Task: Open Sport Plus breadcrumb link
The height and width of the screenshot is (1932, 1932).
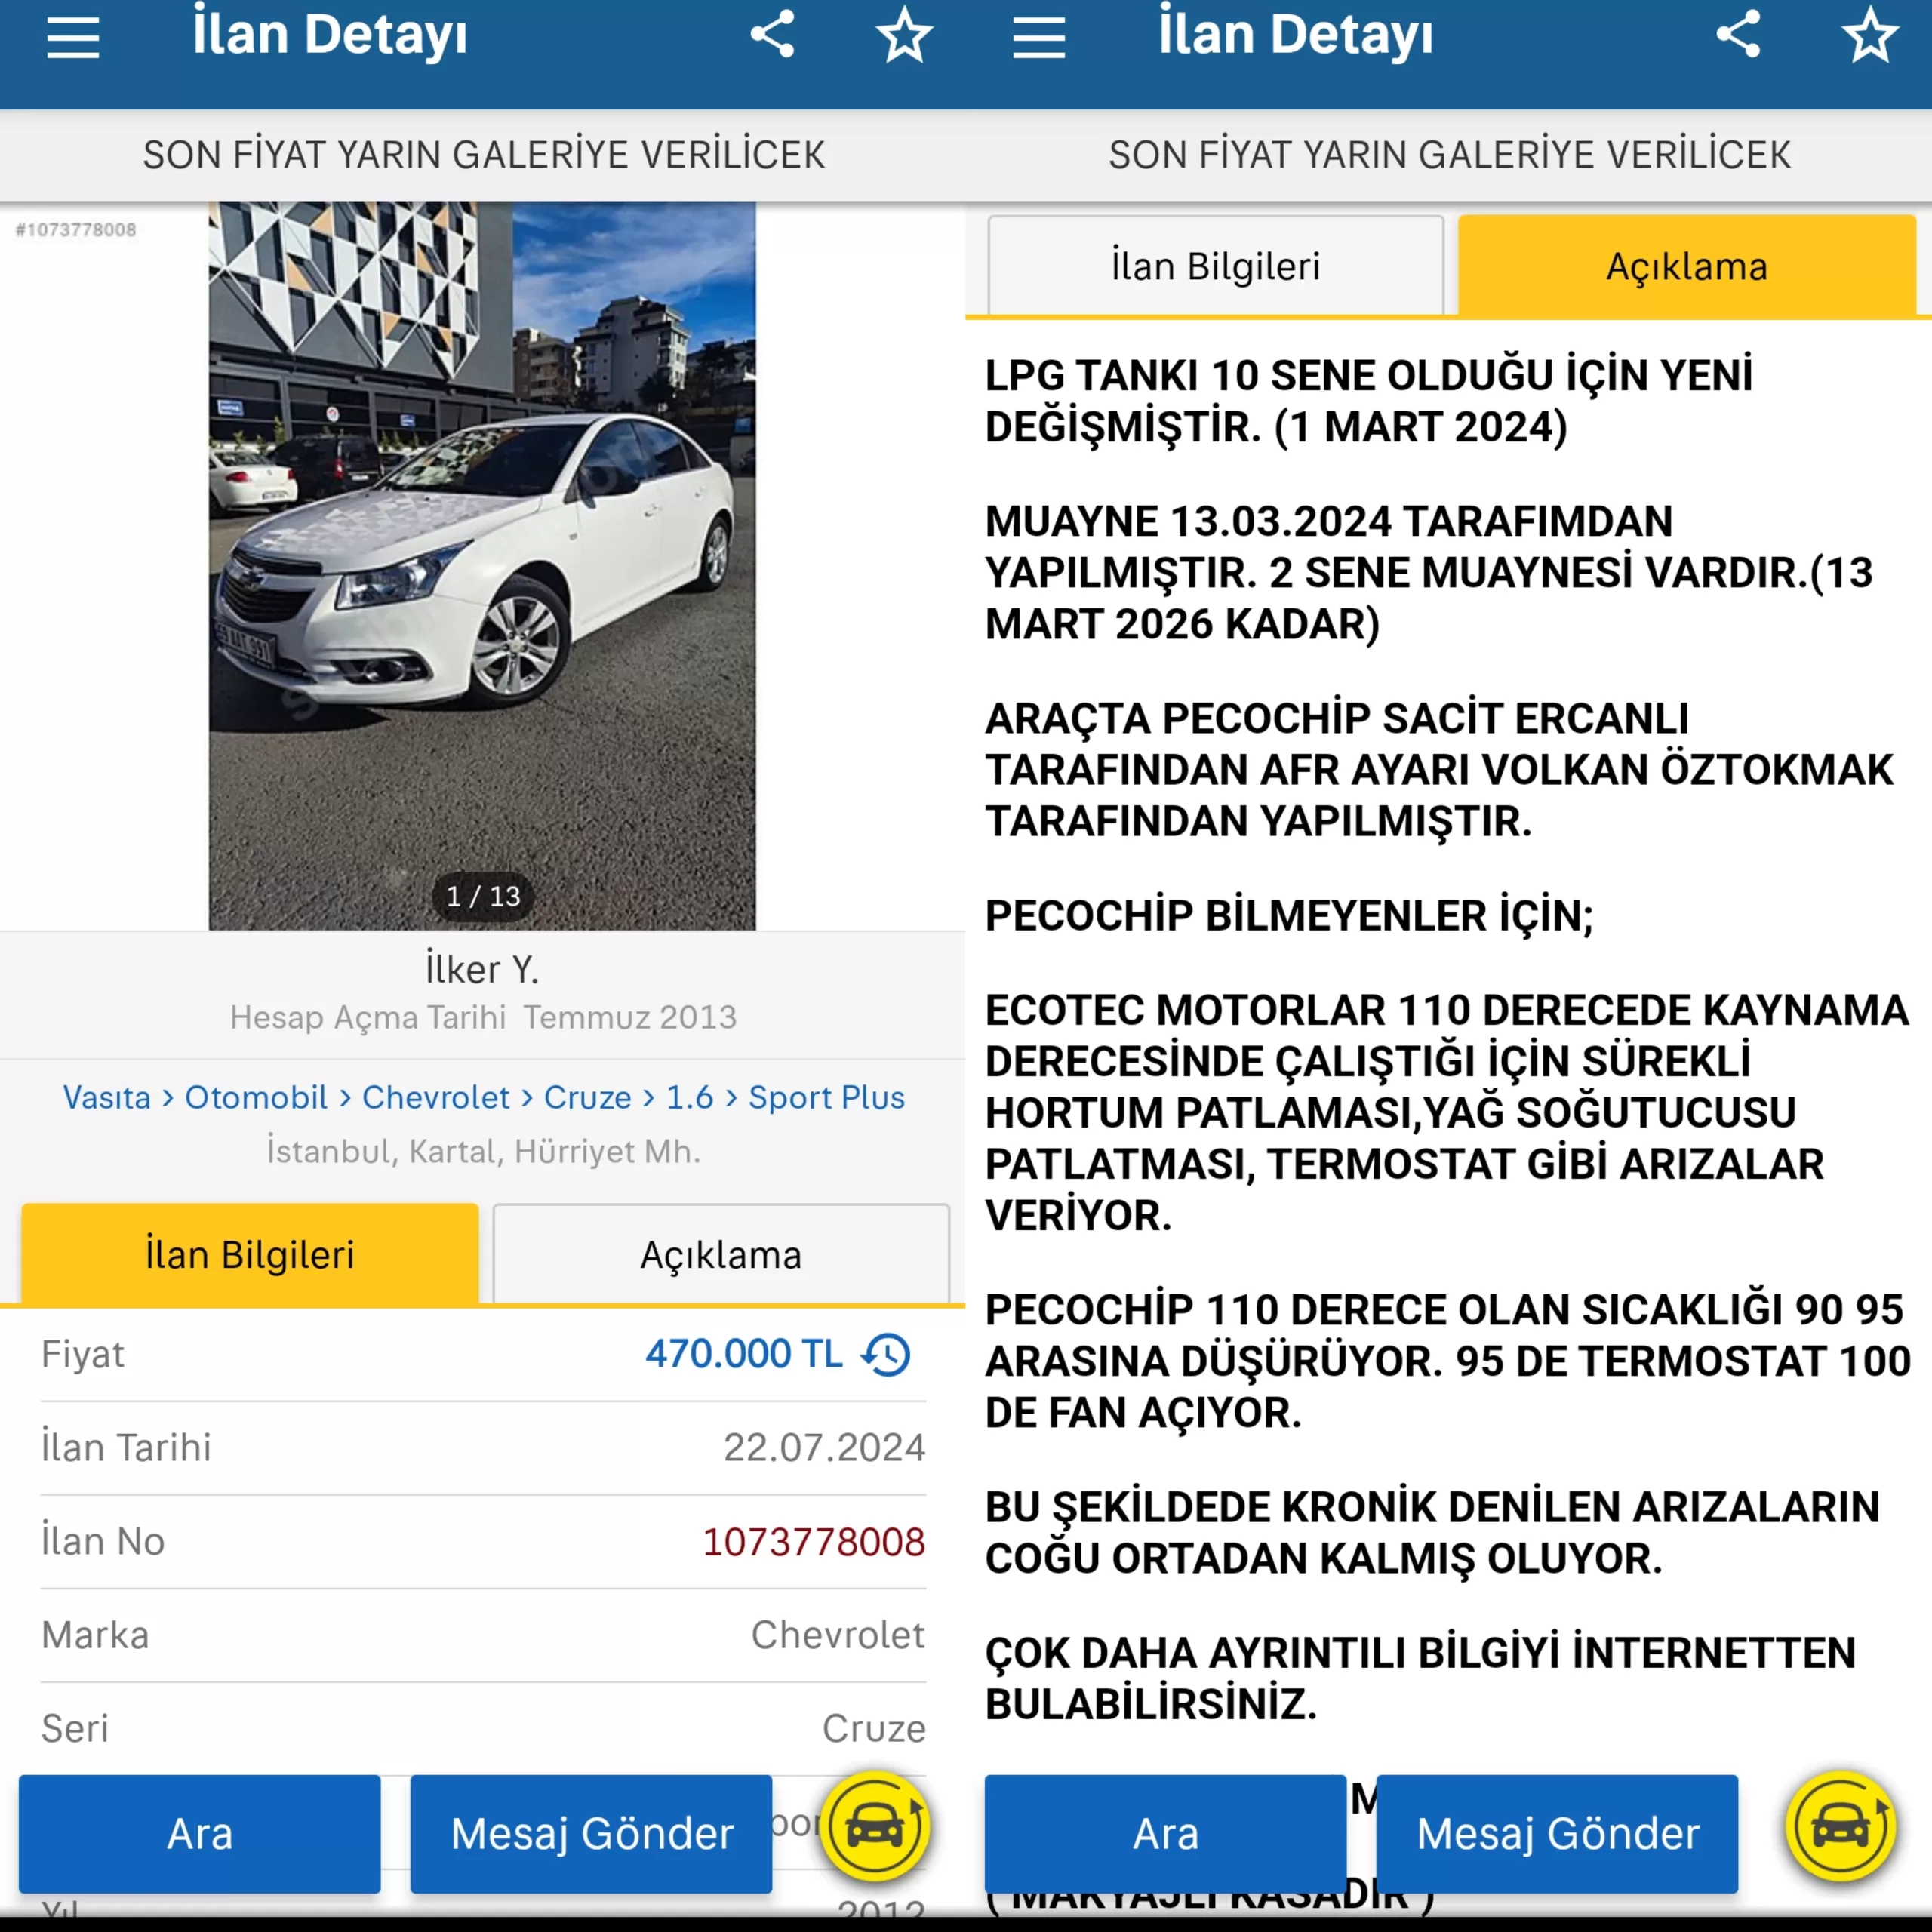Action: [x=827, y=1097]
